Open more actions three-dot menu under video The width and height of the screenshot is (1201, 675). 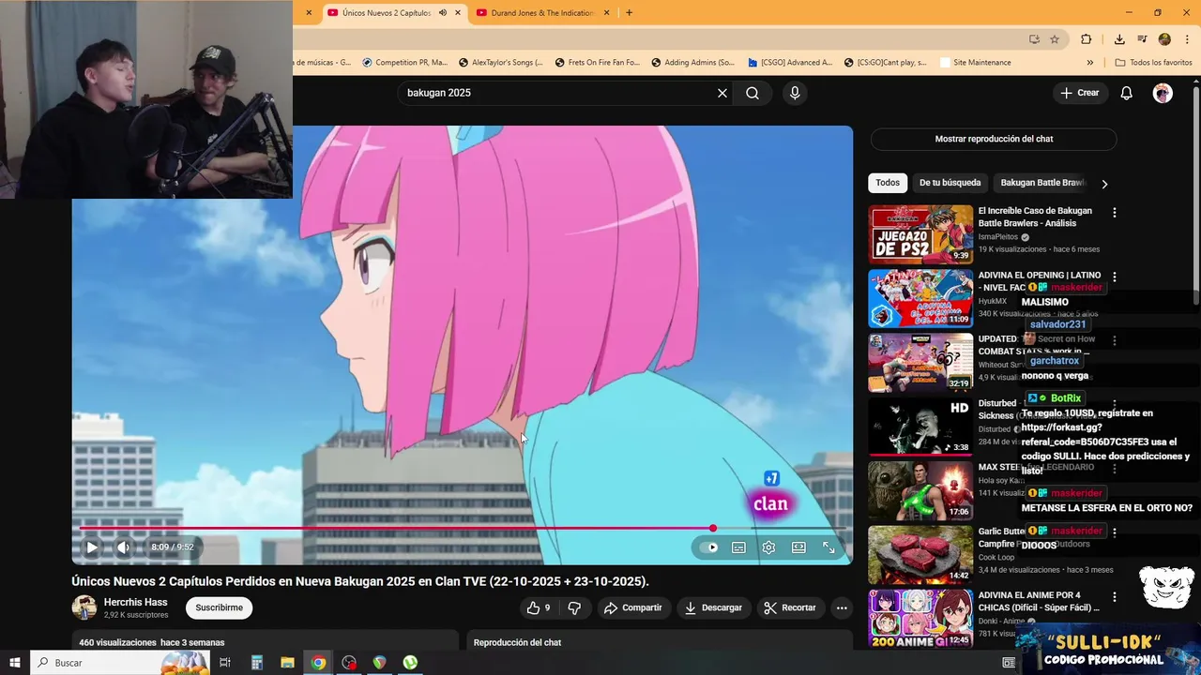842,607
